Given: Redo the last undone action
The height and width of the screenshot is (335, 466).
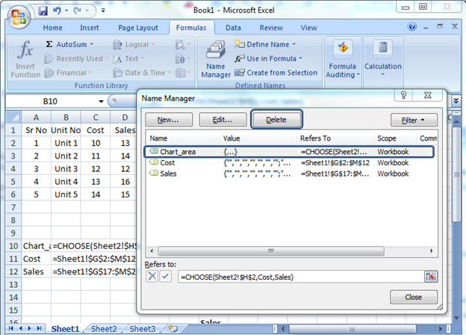Looking at the screenshot, I should pos(78,11).
